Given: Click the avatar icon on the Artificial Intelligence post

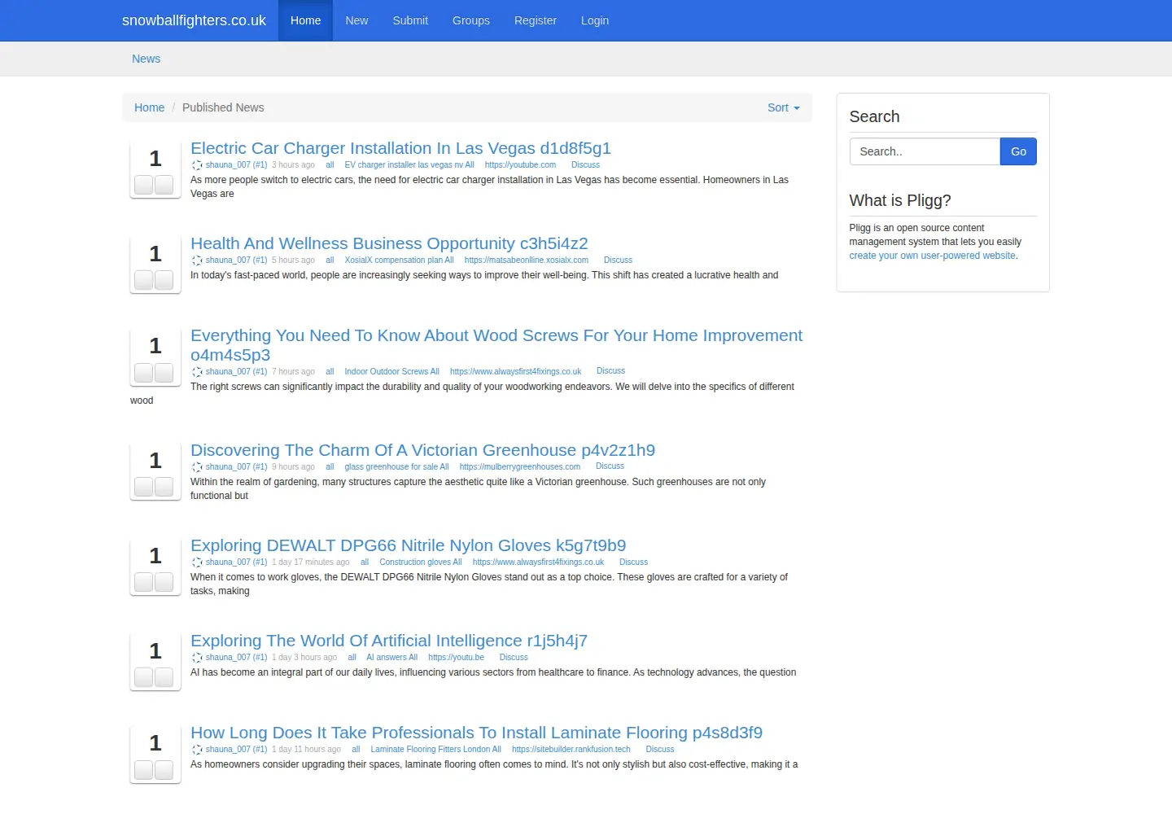Looking at the screenshot, I should click(x=197, y=658).
